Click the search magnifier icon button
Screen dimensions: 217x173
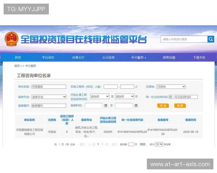211,39
